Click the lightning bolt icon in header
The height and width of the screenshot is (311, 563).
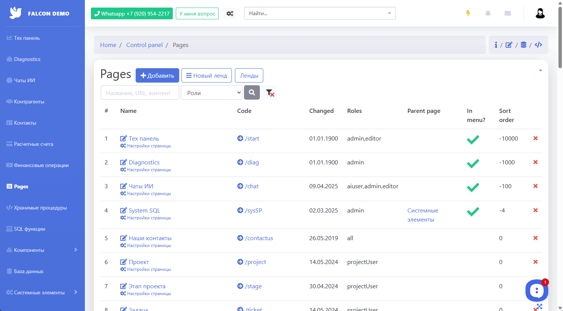pyautogui.click(x=468, y=13)
